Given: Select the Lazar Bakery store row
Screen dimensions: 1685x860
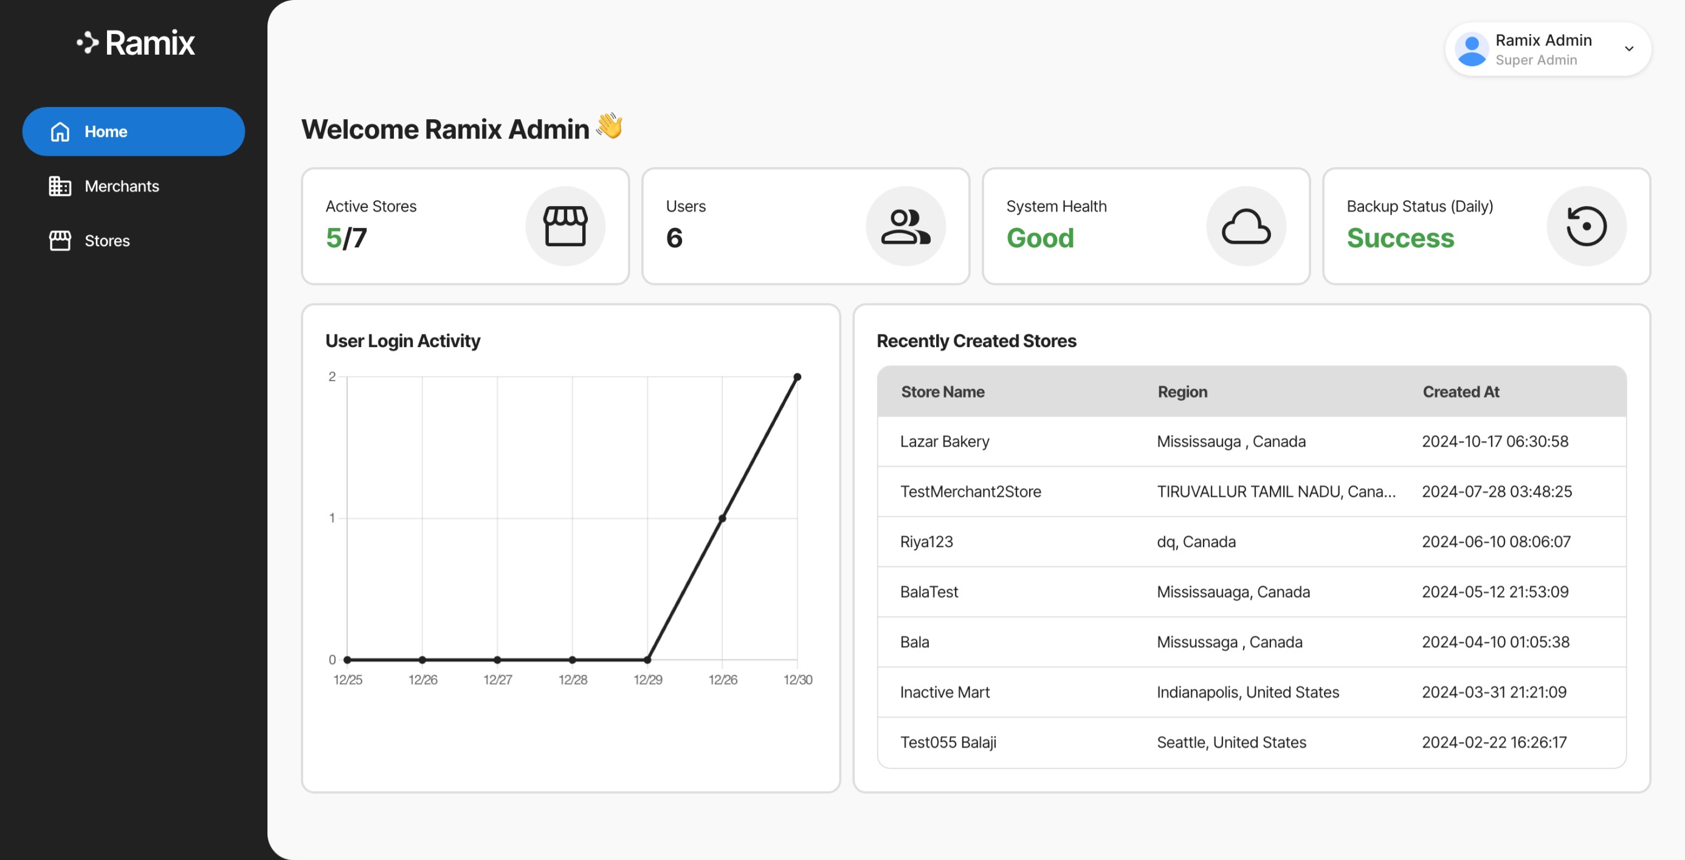Looking at the screenshot, I should (945, 441).
